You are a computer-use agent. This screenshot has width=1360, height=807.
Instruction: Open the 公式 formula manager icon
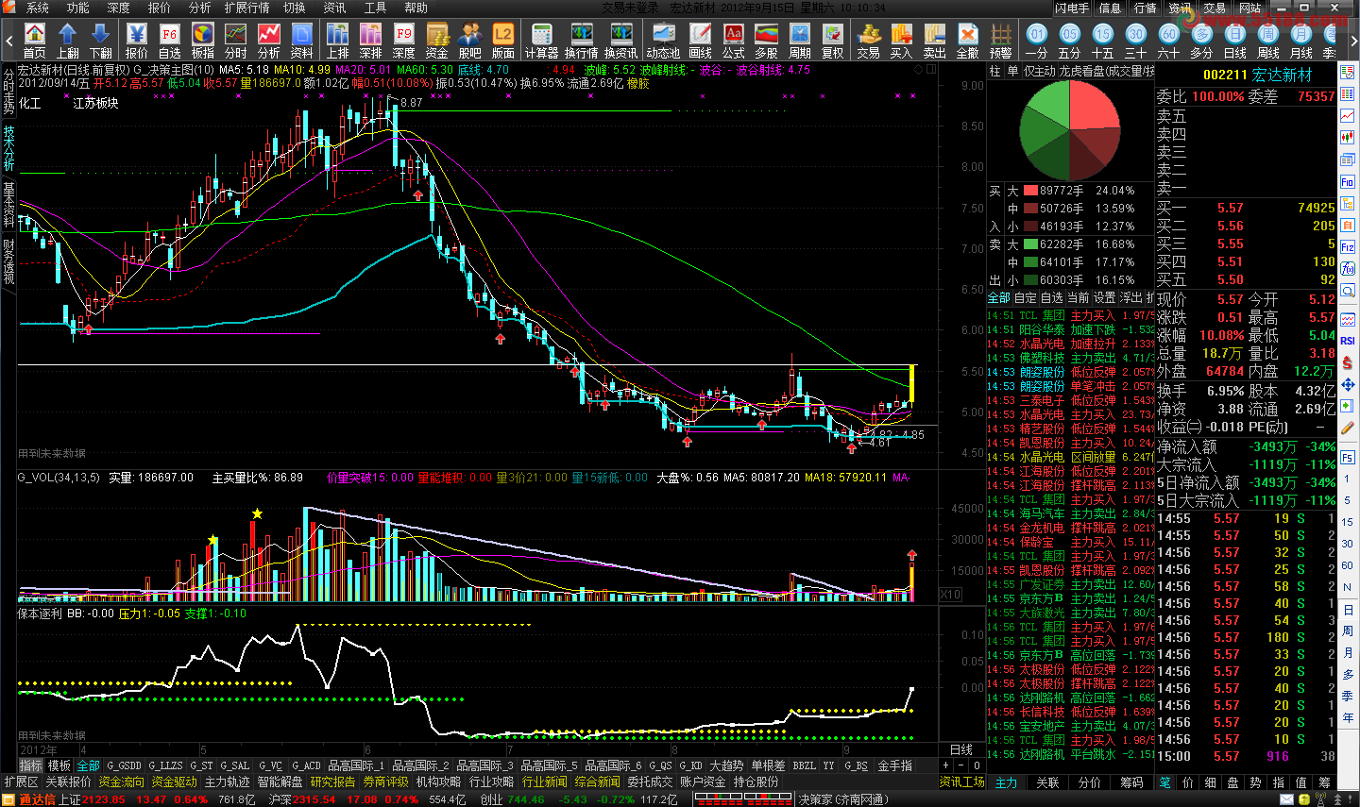734,42
